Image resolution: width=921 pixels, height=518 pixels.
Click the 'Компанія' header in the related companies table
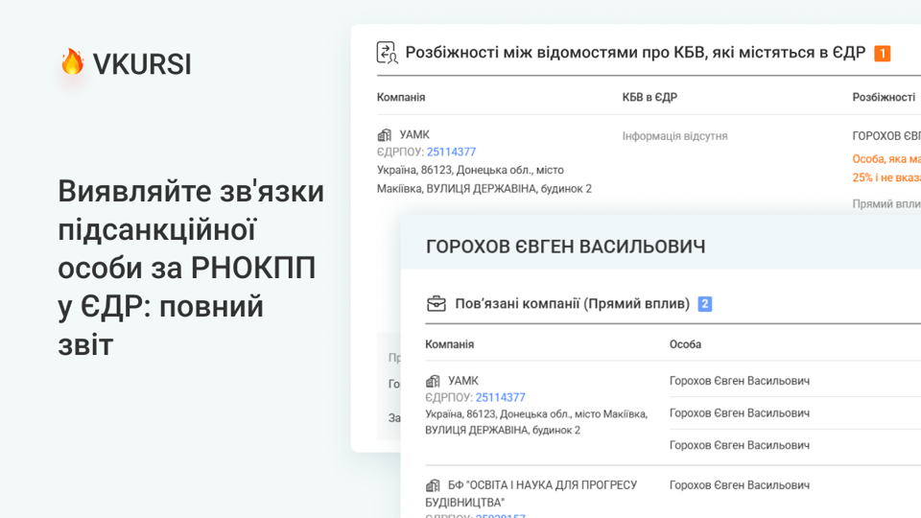pos(449,344)
